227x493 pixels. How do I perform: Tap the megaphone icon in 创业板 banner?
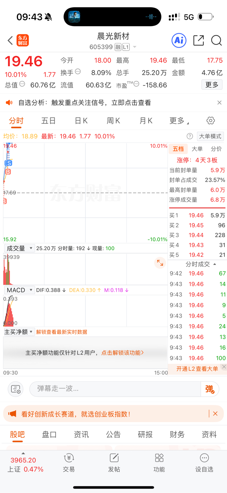[12, 414]
